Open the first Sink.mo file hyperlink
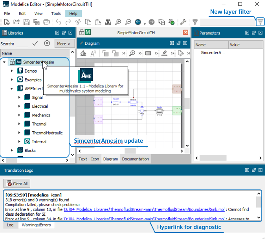Screen dimensions: 266x240 (144, 209)
